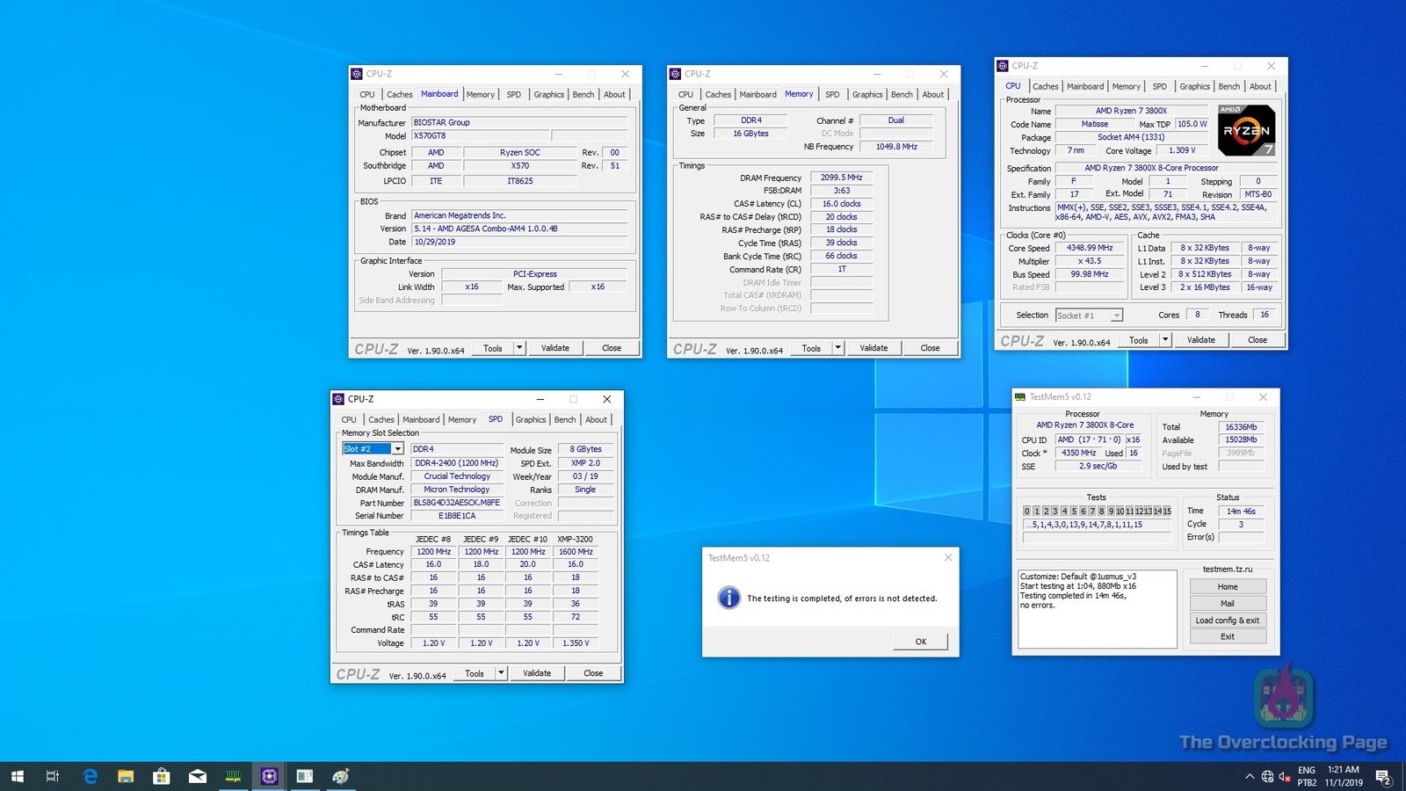Click the TestMem5 icon in the taskbar
Screen dimensions: 1406x791
click(233, 776)
